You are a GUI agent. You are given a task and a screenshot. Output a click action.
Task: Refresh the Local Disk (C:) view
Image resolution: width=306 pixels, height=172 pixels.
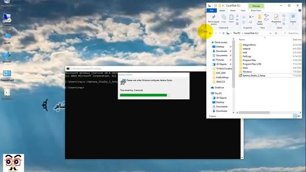tap(276, 33)
